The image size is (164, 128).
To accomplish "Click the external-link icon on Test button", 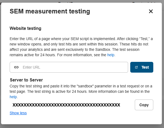I will [x=136, y=67].
